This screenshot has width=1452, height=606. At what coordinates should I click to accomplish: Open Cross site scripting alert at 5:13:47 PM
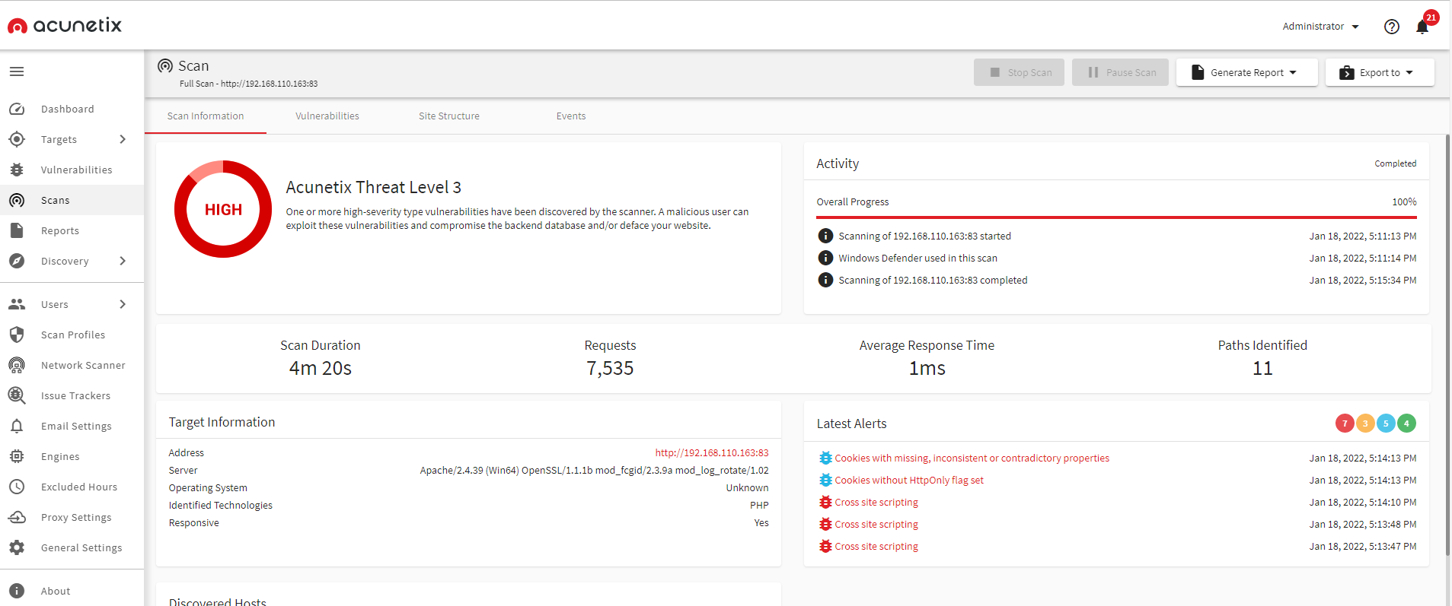coord(876,546)
